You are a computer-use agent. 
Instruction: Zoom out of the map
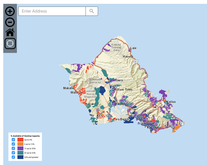[10, 22]
